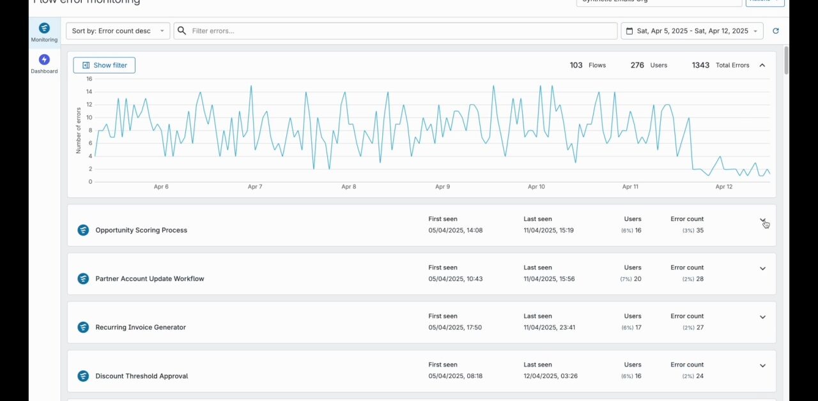Click the flow icon beside Recurring Invoice Generator

83,327
